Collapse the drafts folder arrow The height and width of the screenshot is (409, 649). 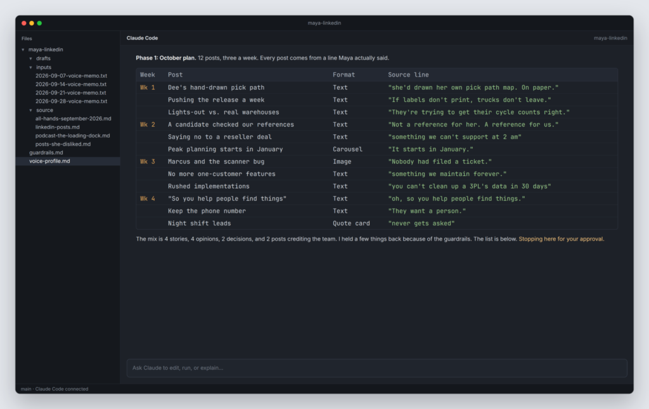point(30,59)
